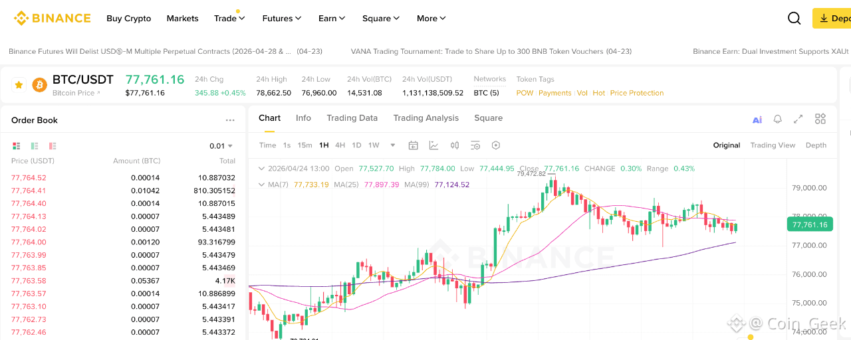Select the Time interval option
The height and width of the screenshot is (340, 851).
pyautogui.click(x=267, y=145)
